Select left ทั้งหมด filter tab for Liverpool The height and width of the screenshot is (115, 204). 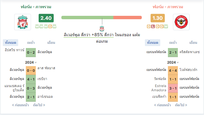(11, 43)
